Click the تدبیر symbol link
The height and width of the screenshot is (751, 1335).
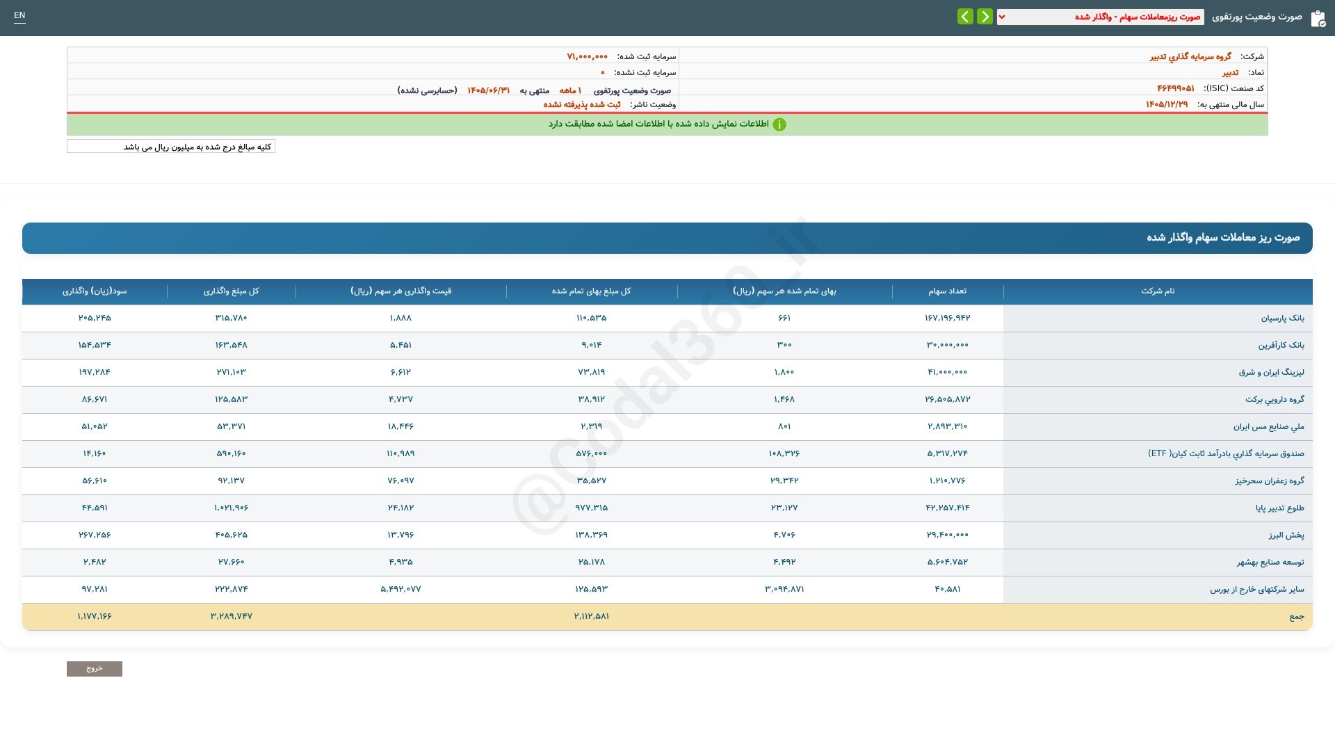click(x=1230, y=72)
